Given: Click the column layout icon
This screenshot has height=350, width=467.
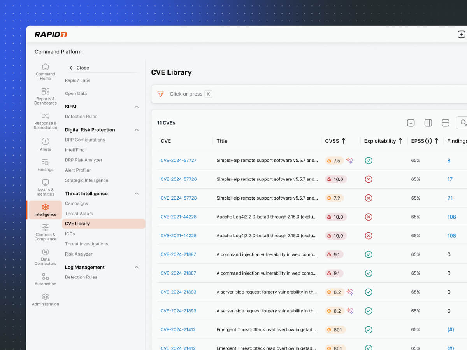Looking at the screenshot, I should 428,123.
